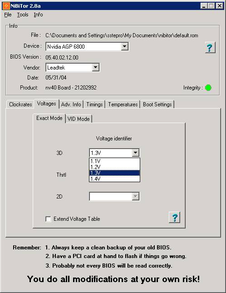Close the NiBiTor window
The image size is (226, 293).
point(219,6)
